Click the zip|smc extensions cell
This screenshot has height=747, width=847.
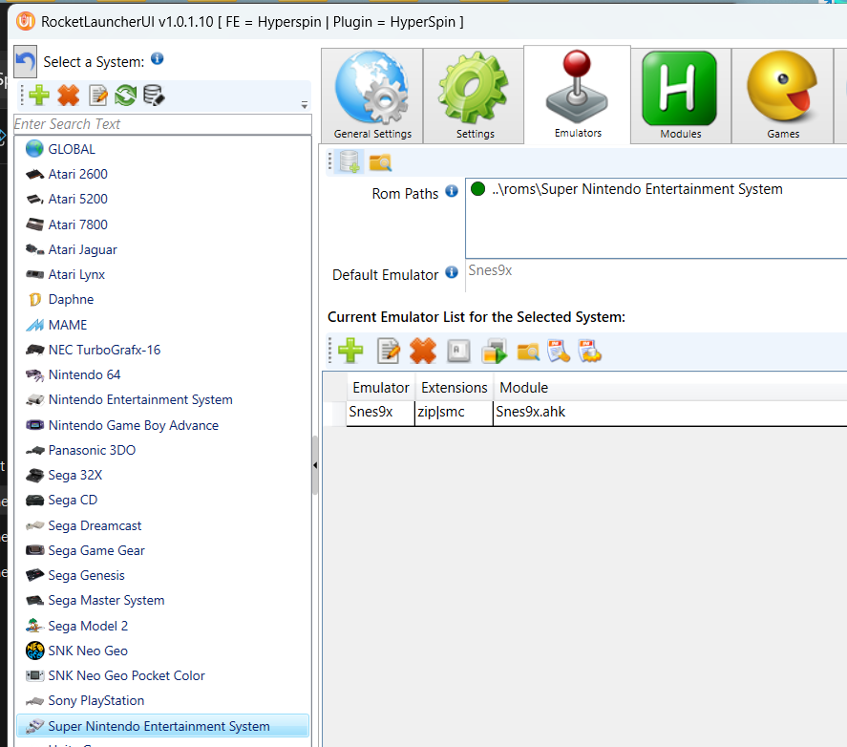click(454, 413)
